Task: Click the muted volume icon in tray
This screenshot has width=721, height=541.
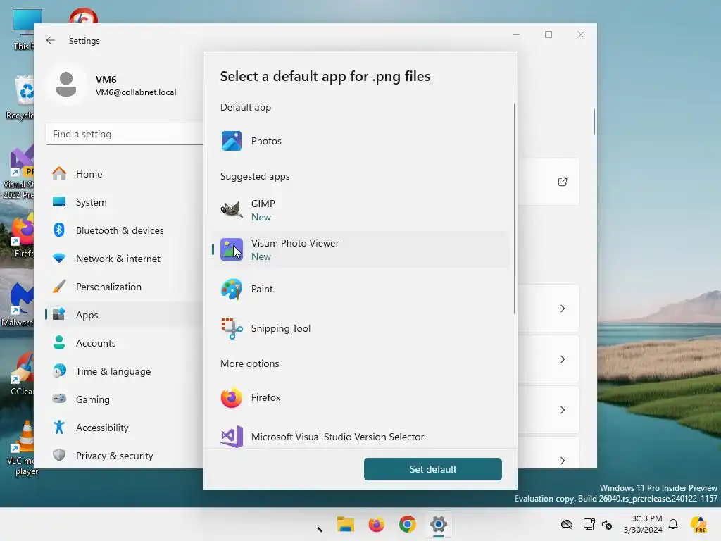Action: (607, 524)
